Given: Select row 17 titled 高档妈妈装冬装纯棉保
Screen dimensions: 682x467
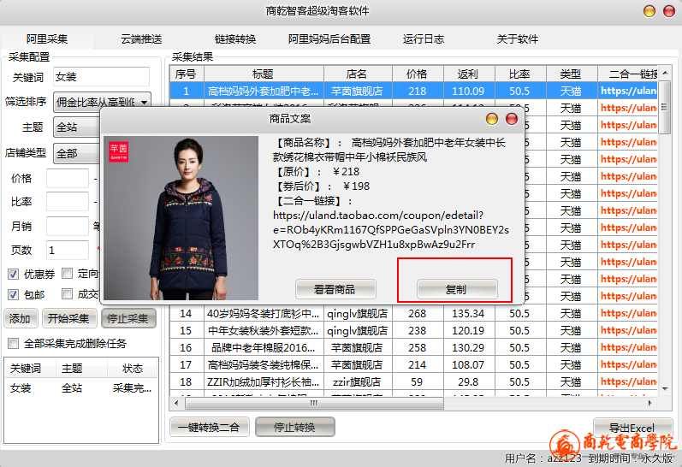Looking at the screenshot, I should click(264, 365).
